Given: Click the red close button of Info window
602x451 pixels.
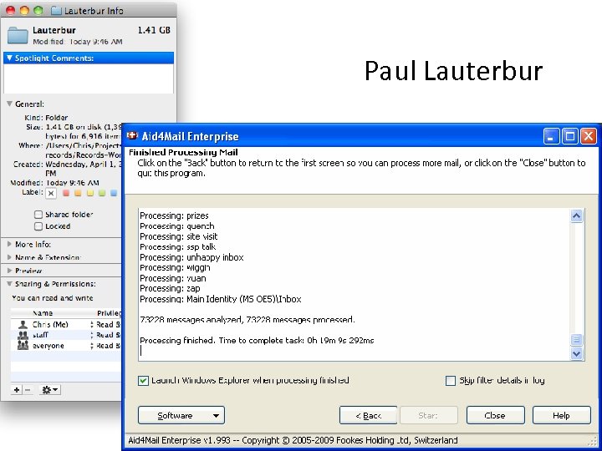Looking at the screenshot, I should tap(10, 10).
